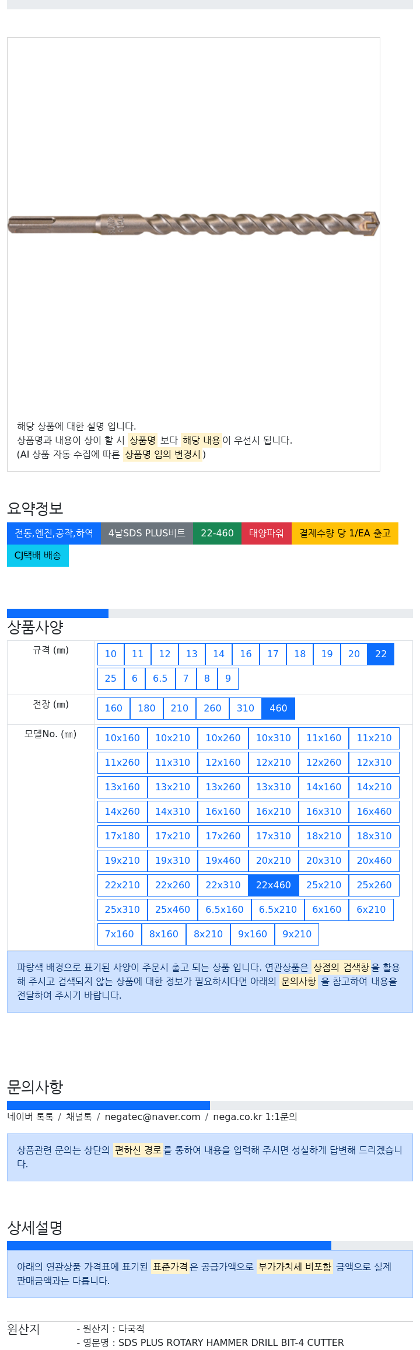420x1350 pixels.
Task: Click the 4날SDS PLUS비트 tag
Action: (x=147, y=533)
